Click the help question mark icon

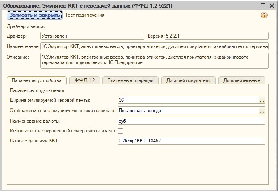[x=264, y=15]
